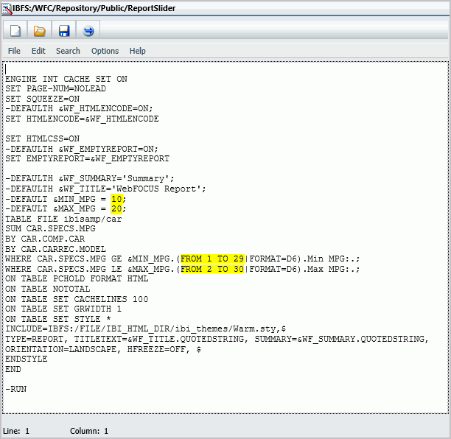Click the IBFS:/WFC/Repository/Public/ReportSlider title text
This screenshot has width=451, height=439.
94,8
